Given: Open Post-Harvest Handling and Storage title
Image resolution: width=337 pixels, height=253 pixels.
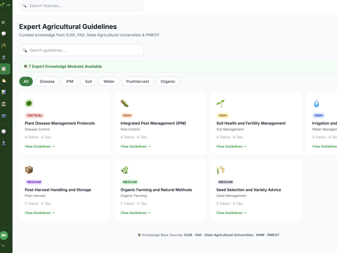Looking at the screenshot, I should [58, 190].
